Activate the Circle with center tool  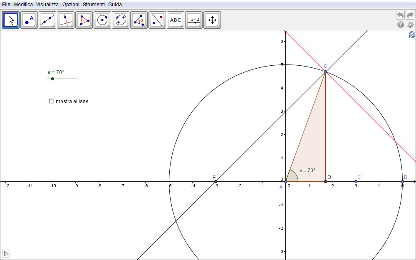click(102, 20)
